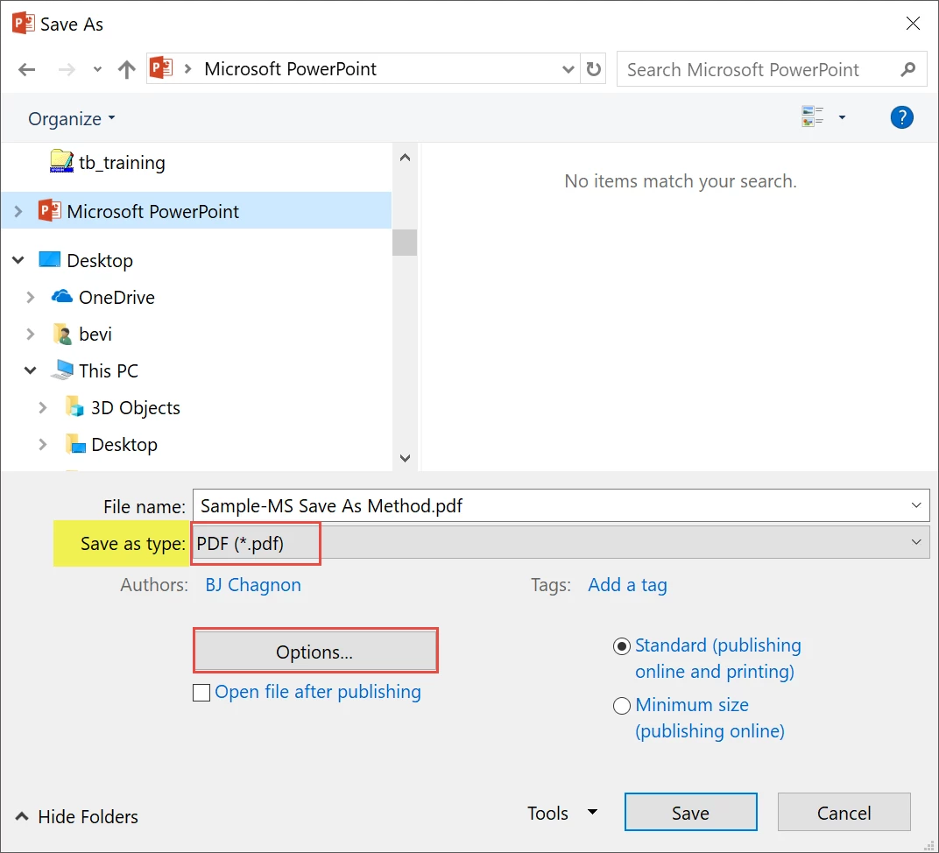Open the view options dropdown arrow

[x=842, y=117]
